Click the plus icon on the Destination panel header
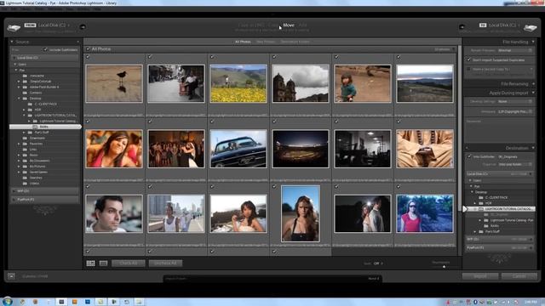The image size is (545, 306). [x=467, y=148]
